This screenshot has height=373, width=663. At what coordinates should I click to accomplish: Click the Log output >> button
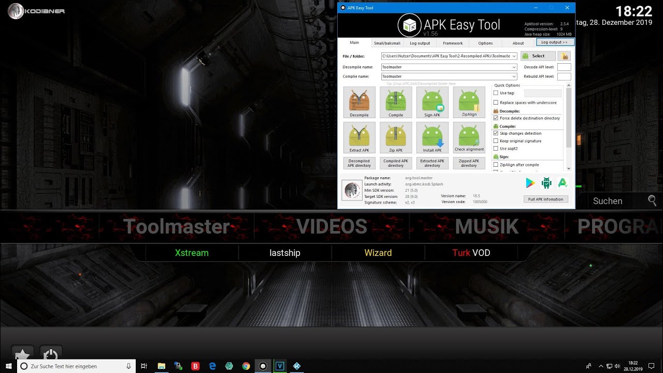click(x=555, y=42)
